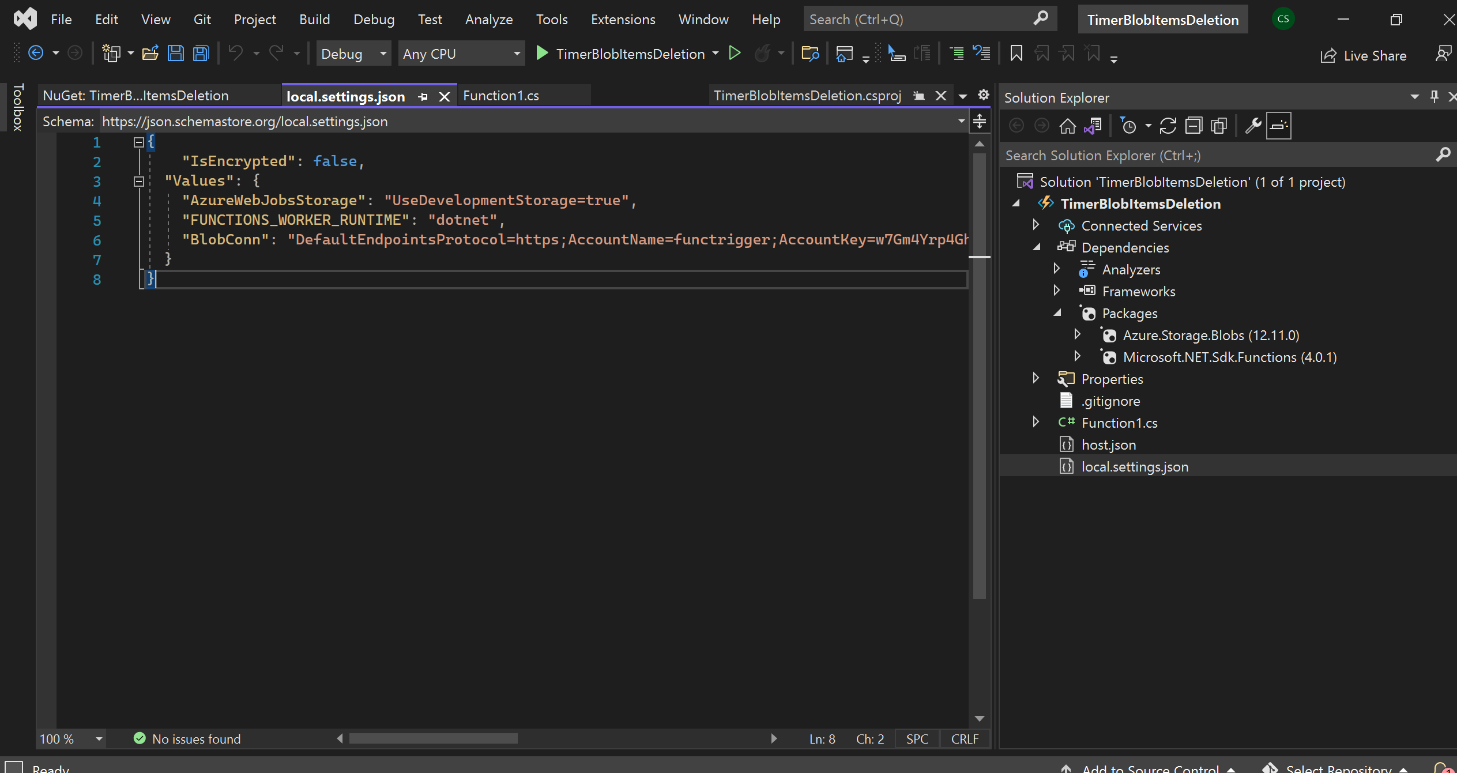Click the horizontal editor scrollbar thumb

coord(433,738)
